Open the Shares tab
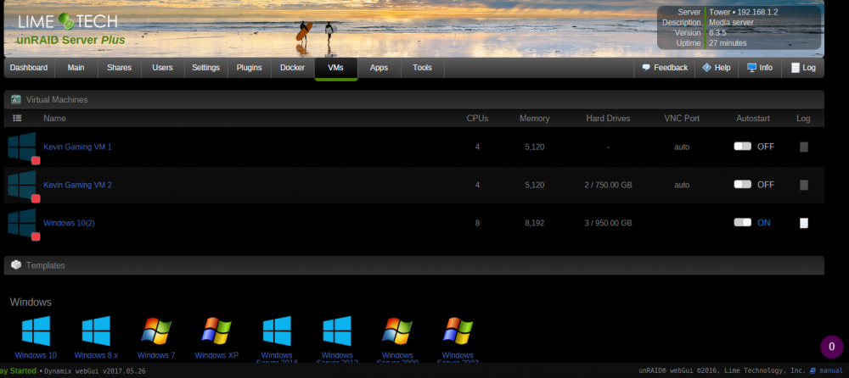Image resolution: width=849 pixels, height=378 pixels. point(119,68)
